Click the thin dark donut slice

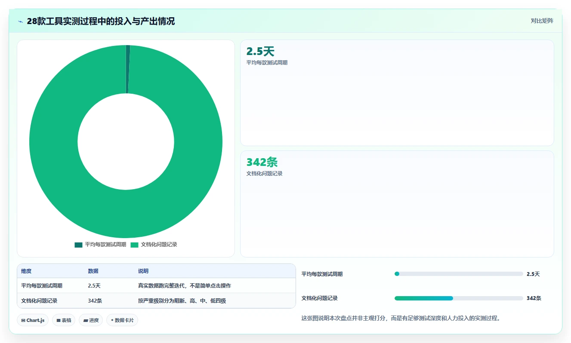[127, 69]
